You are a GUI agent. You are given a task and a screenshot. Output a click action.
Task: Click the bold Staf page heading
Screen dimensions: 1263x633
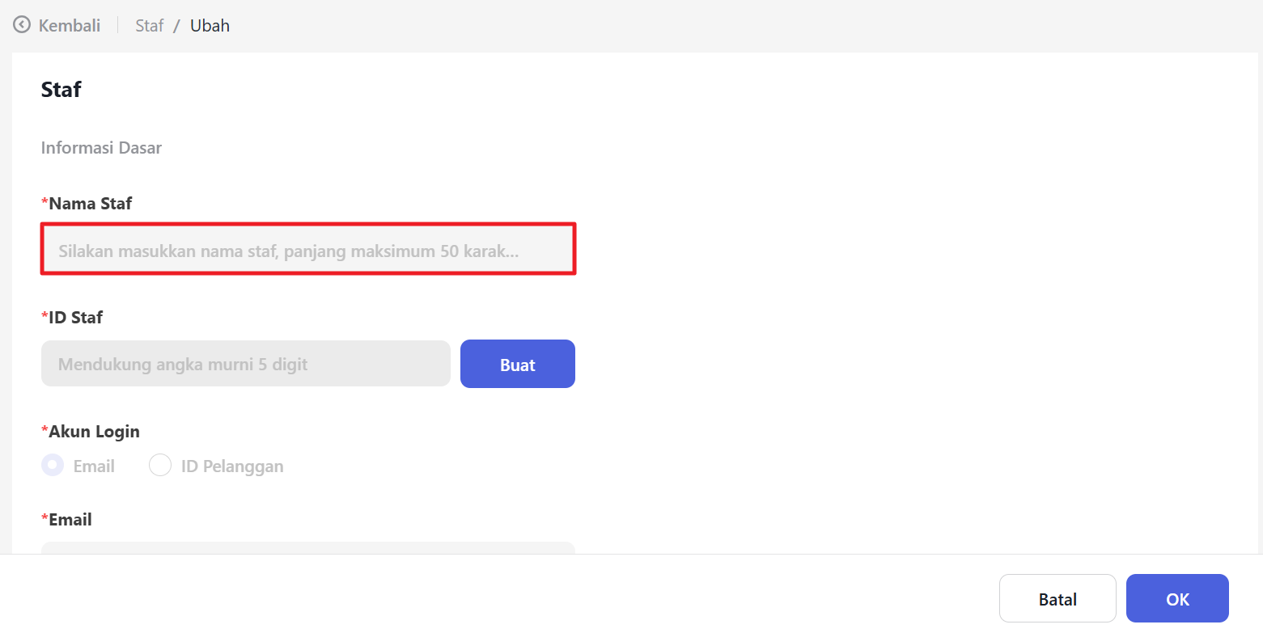click(x=61, y=89)
